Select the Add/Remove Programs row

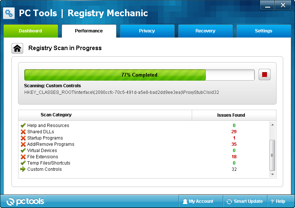pyautogui.click(x=145, y=144)
